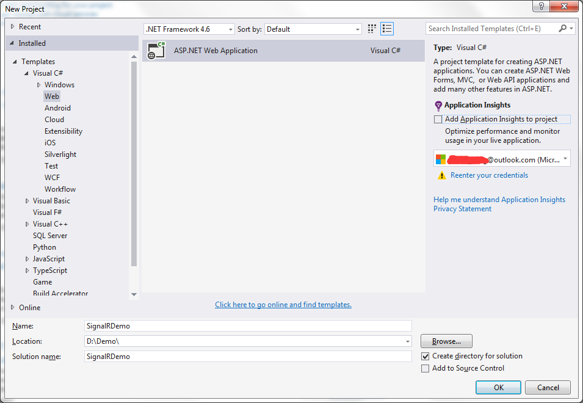Select the Game templates node

(42, 282)
